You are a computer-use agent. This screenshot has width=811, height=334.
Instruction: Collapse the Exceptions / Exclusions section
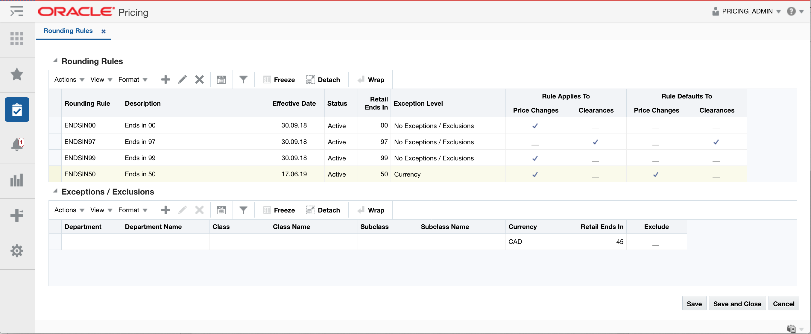pos(55,191)
